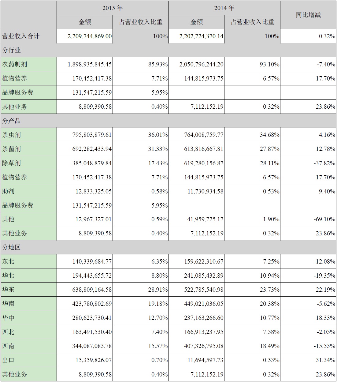Pick the "除草剂" row label cell
This screenshot has height=382, width=337.
pyautogui.click(x=12, y=163)
